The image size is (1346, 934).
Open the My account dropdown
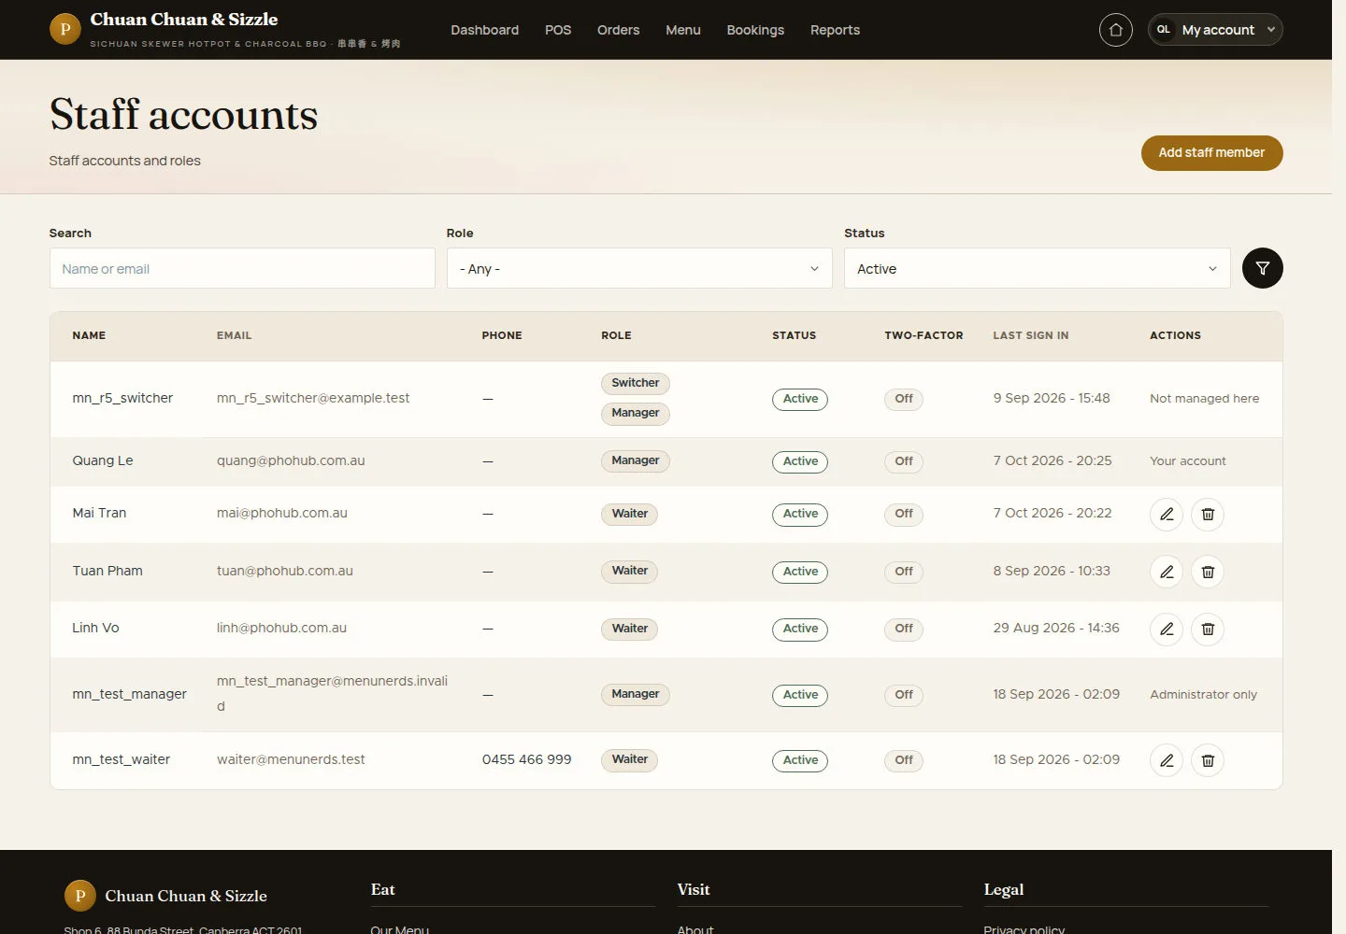[1215, 30]
